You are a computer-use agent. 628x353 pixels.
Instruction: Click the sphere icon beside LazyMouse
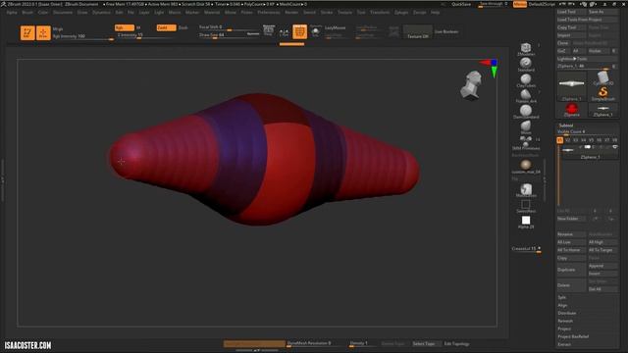[x=316, y=31]
